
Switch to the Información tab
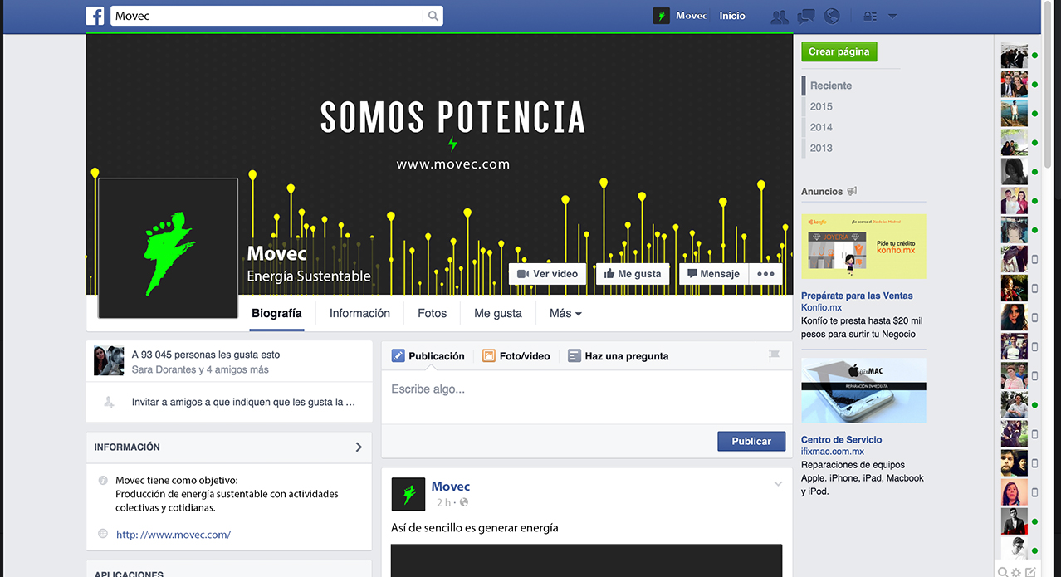pos(359,313)
